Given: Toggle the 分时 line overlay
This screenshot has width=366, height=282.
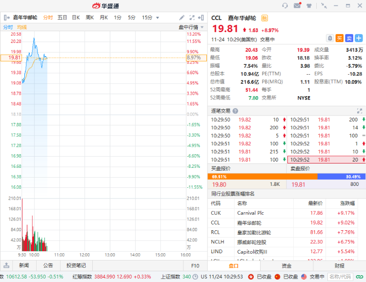Looking at the screenshot, I should 8,27.
